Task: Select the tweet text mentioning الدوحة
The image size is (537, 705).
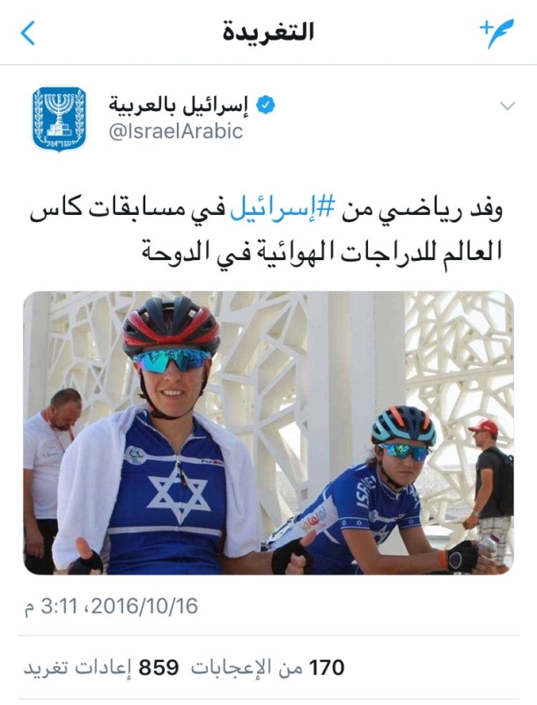Action: coord(266,231)
